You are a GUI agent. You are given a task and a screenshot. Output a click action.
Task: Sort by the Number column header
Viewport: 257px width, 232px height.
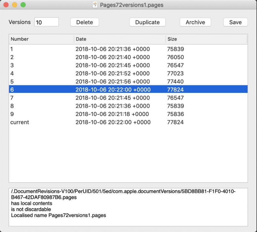tap(41, 39)
